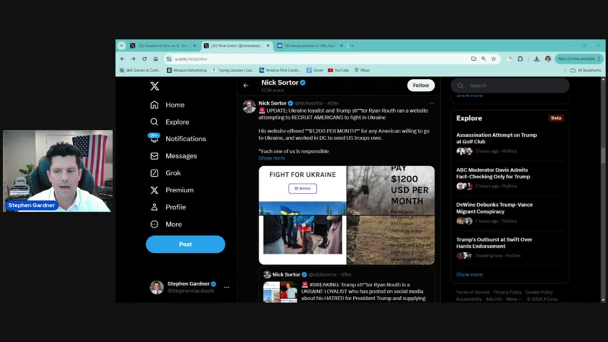
Task: Open quoted tweet thumbnail image
Action: pos(280,292)
